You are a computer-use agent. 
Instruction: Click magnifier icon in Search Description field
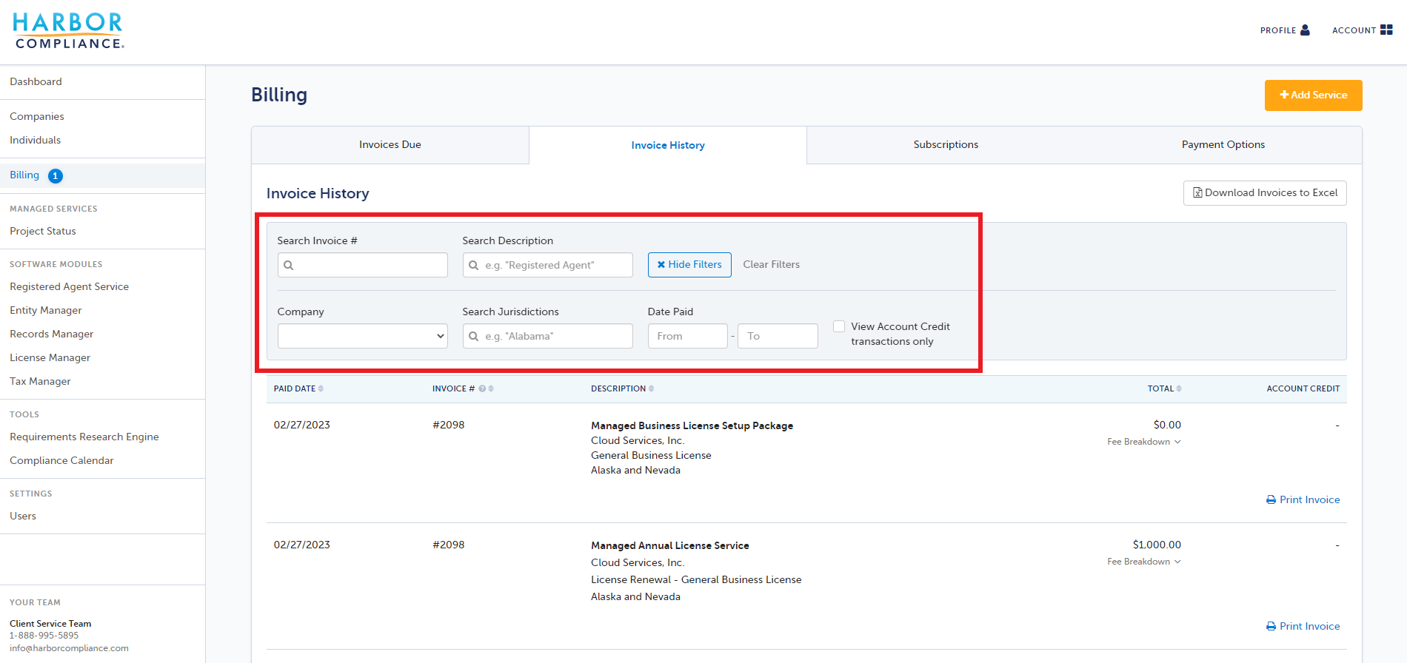(x=474, y=265)
